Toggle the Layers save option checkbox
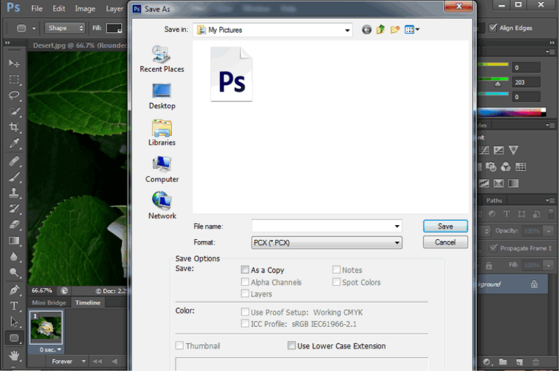Viewport: 559px width, 371px height. click(245, 293)
